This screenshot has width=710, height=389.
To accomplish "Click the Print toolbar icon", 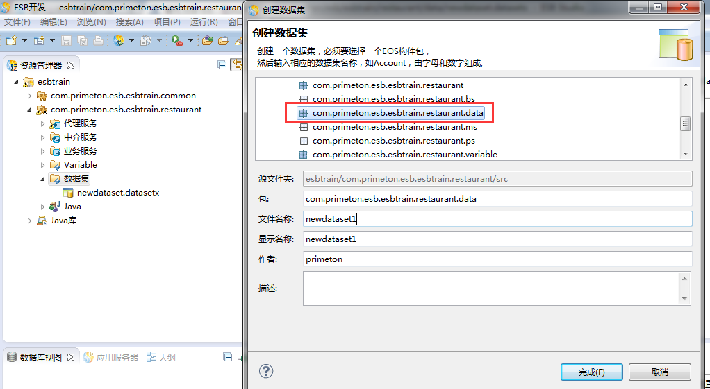I will pos(98,41).
